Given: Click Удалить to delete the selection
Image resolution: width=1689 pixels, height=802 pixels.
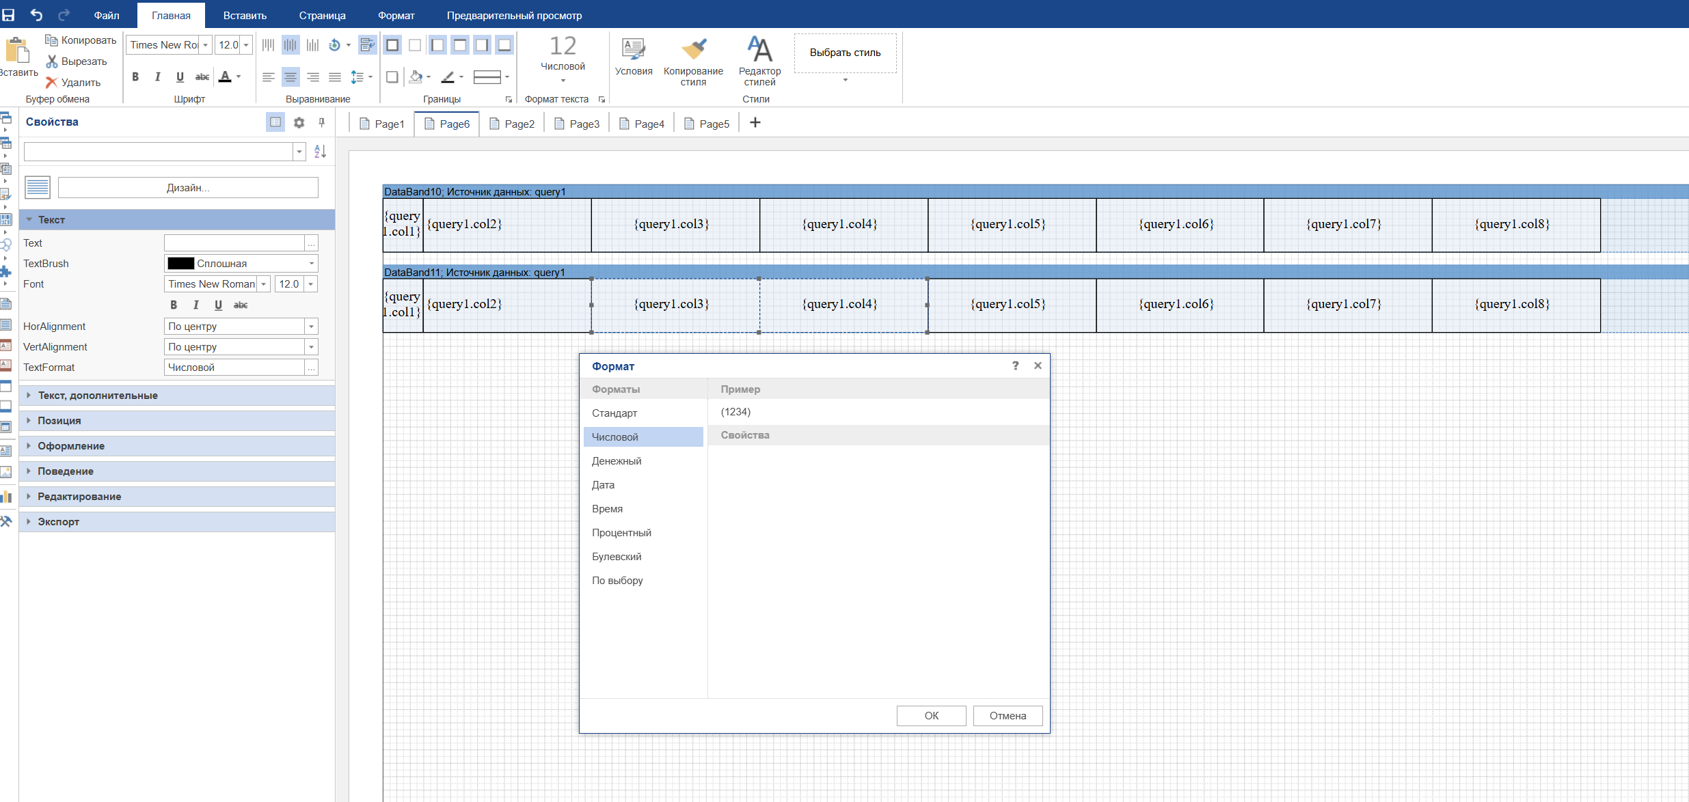Looking at the screenshot, I should 73,83.
